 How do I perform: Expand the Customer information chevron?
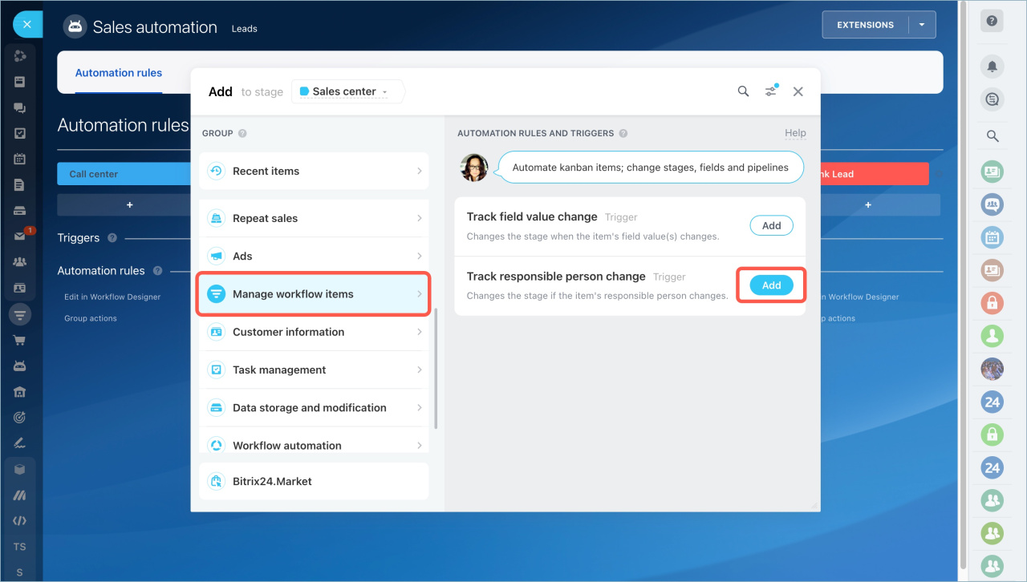[419, 332]
